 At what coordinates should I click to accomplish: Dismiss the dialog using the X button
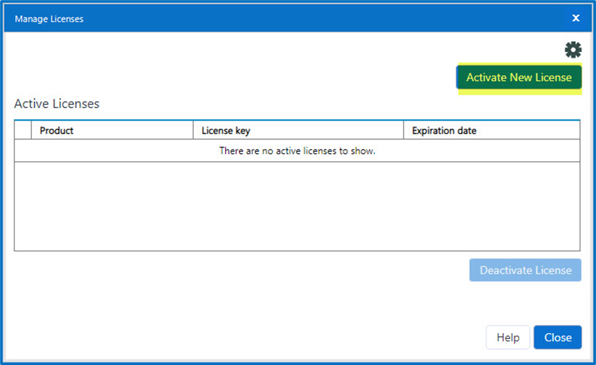point(576,18)
